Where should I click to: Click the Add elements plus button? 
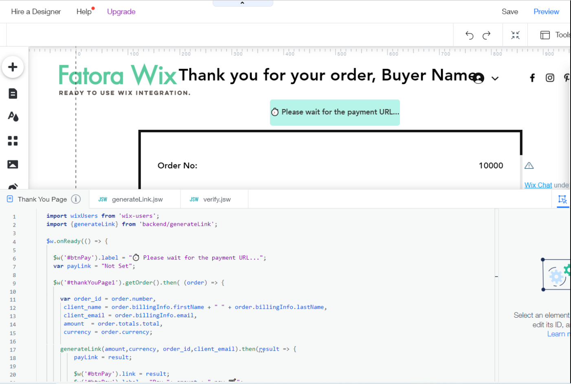(x=13, y=67)
